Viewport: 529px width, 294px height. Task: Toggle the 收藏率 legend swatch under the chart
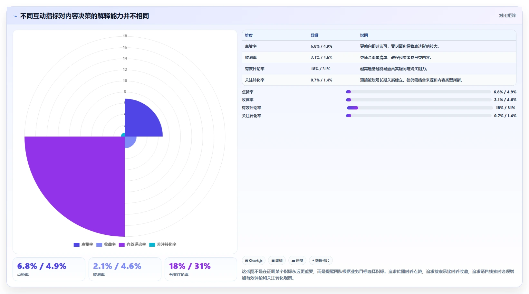[x=99, y=244]
